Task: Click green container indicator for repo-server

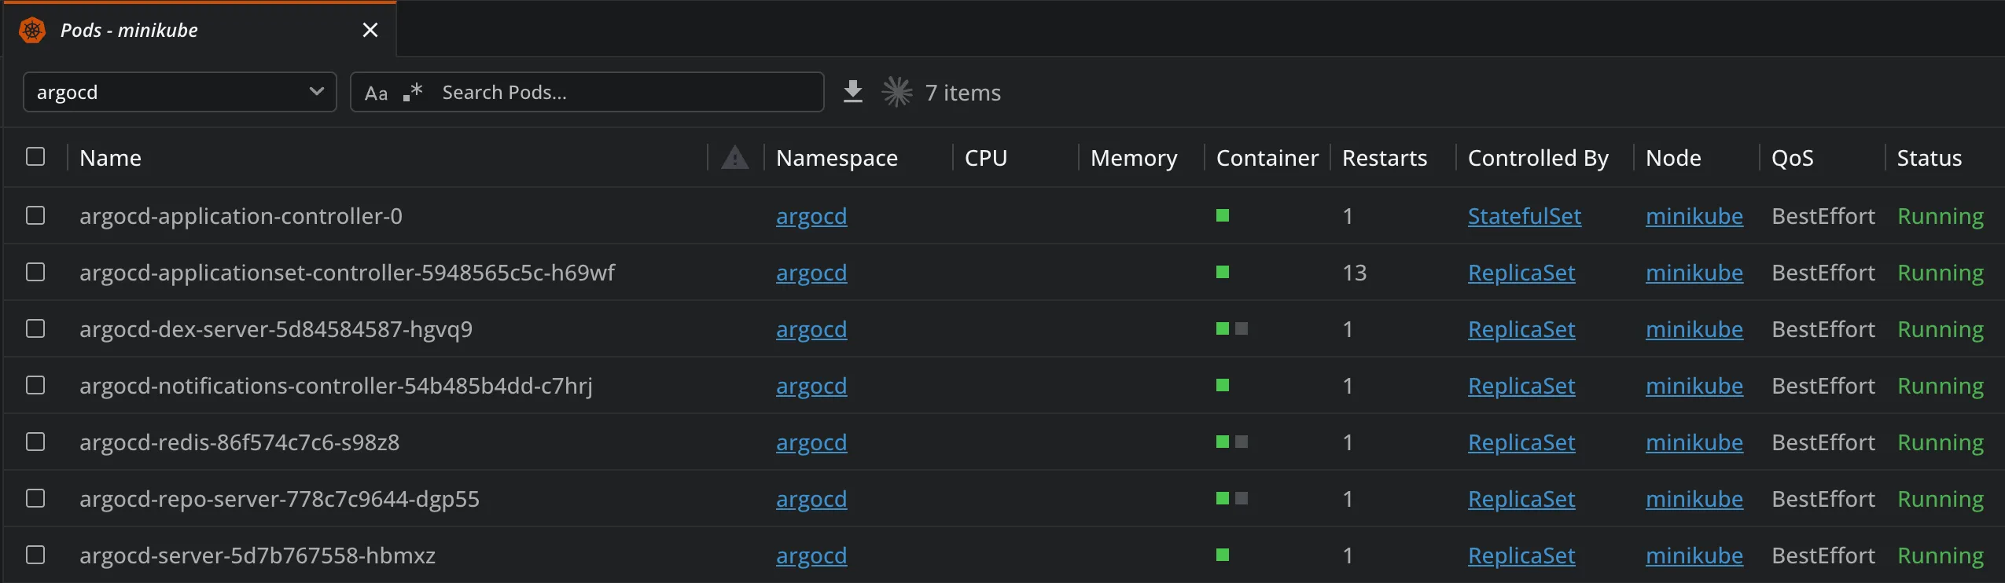Action: coord(1223,498)
